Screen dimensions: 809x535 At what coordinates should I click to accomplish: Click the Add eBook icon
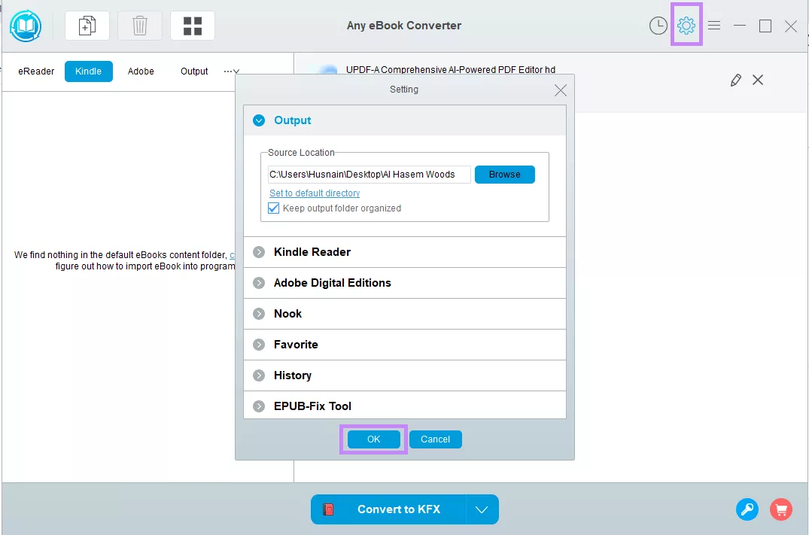click(87, 25)
